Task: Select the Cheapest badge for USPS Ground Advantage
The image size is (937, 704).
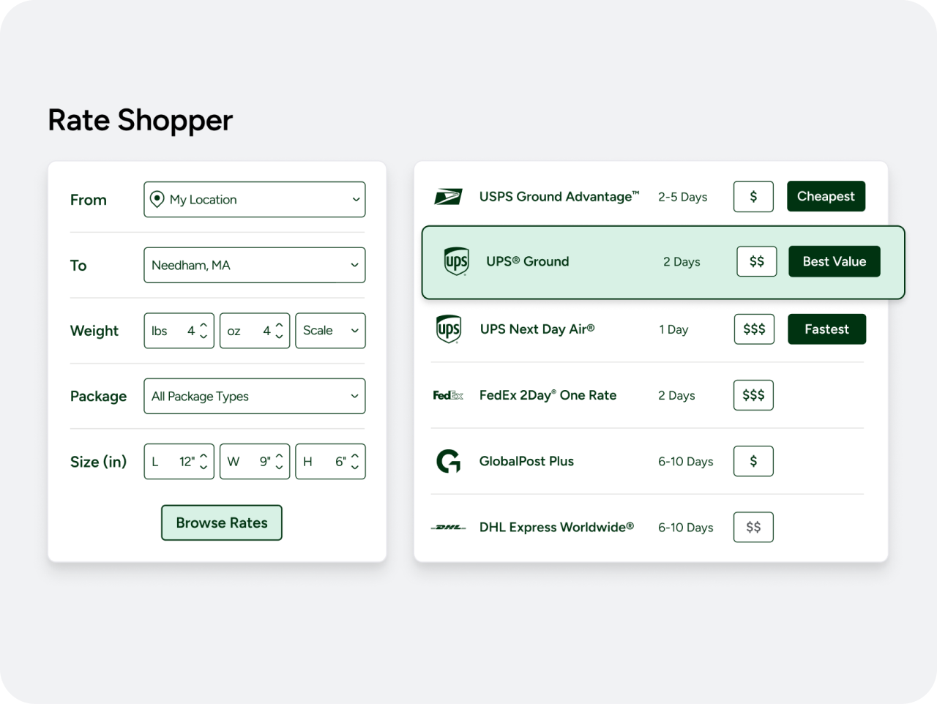Action: (826, 196)
